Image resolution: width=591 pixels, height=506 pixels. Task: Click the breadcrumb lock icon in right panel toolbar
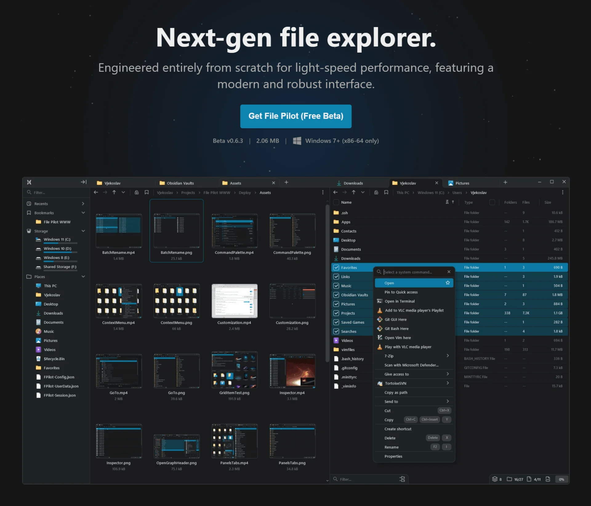pyautogui.click(x=376, y=192)
